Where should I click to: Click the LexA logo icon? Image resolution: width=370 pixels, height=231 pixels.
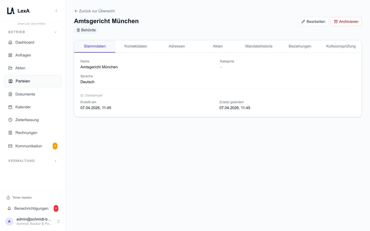pyautogui.click(x=11, y=11)
